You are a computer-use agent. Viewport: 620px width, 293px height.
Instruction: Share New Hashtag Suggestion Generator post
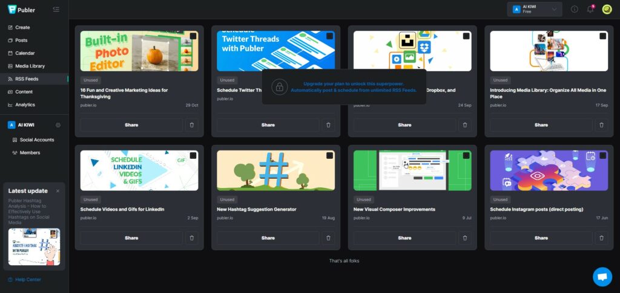tap(268, 238)
